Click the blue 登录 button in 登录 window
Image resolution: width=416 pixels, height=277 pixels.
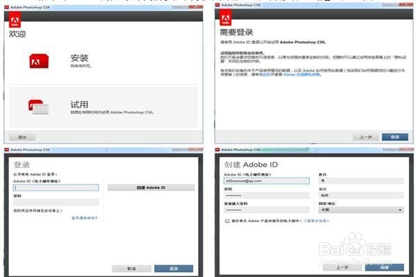[174, 269]
